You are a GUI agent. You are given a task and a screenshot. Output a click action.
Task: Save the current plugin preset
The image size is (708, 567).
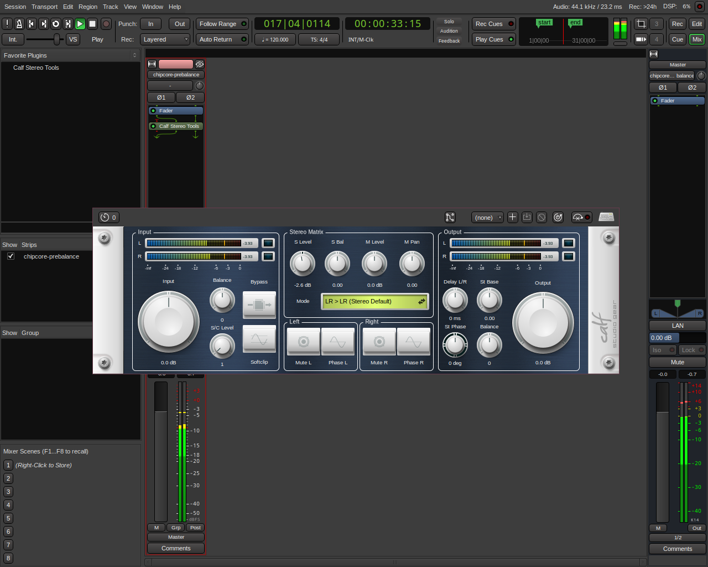[x=527, y=218]
